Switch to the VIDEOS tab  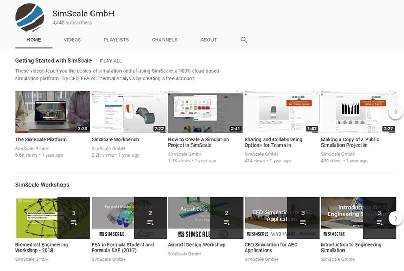(x=72, y=40)
